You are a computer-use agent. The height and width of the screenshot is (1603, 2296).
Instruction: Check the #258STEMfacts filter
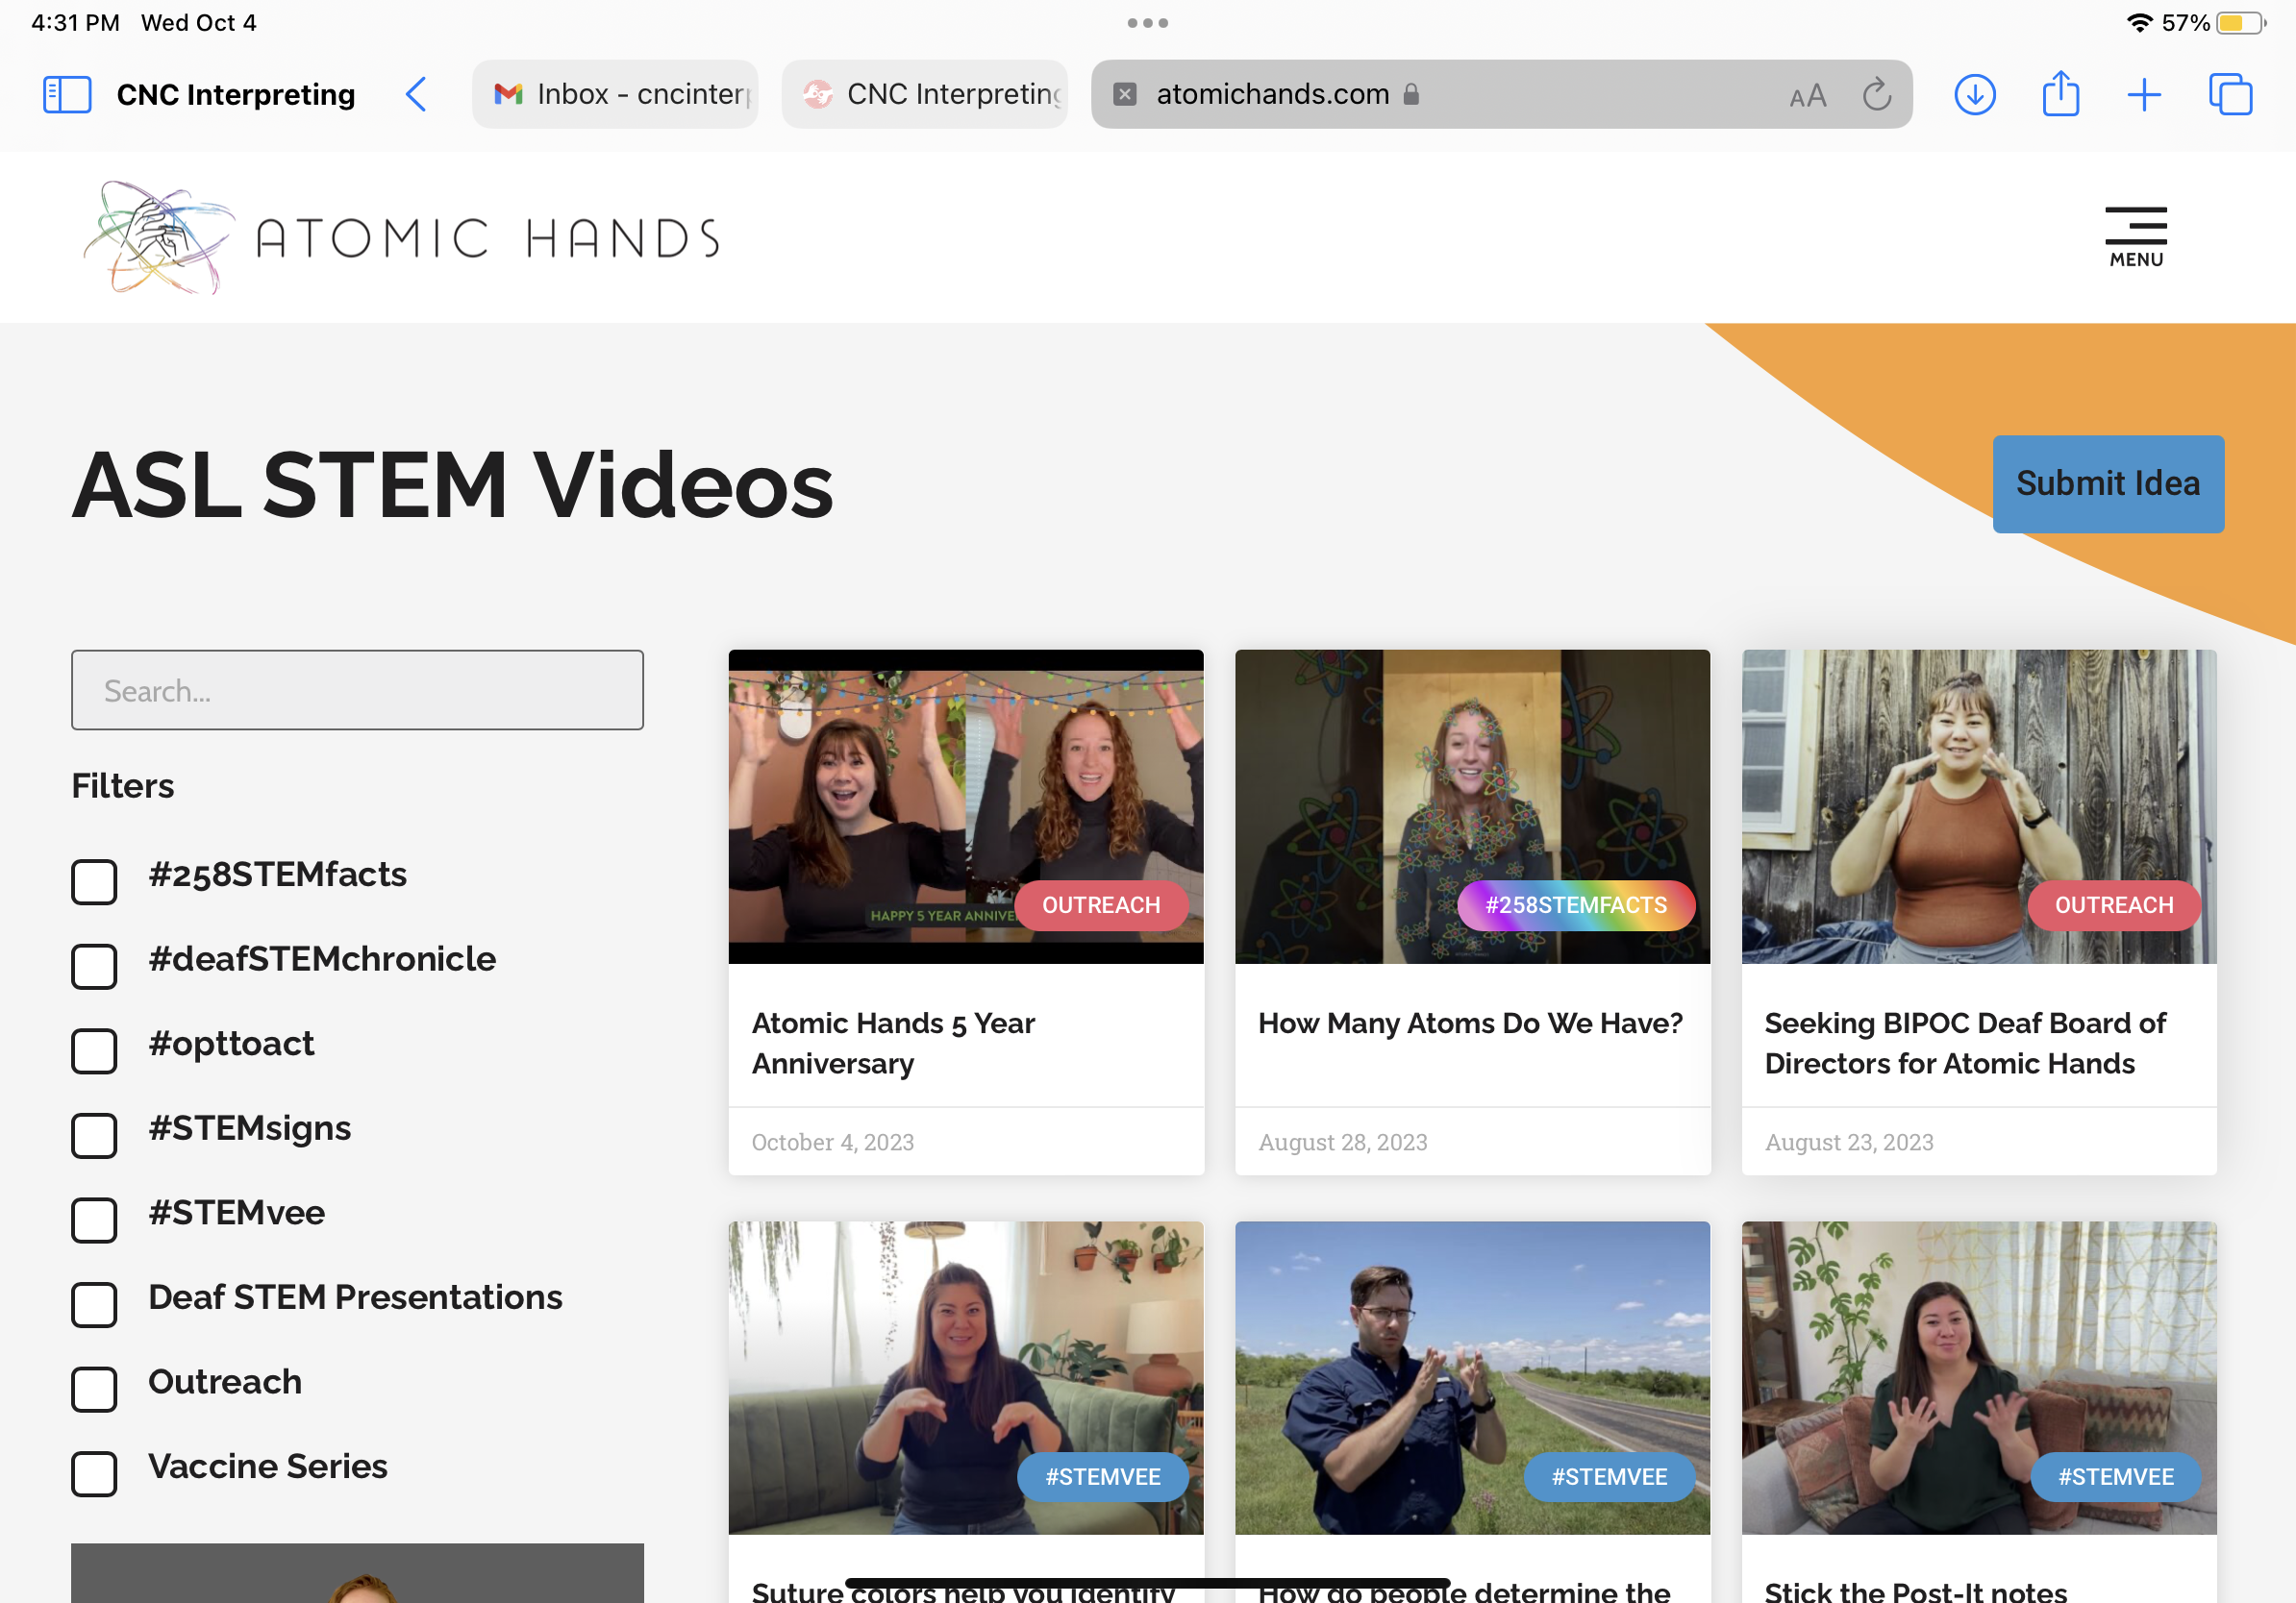(x=94, y=881)
